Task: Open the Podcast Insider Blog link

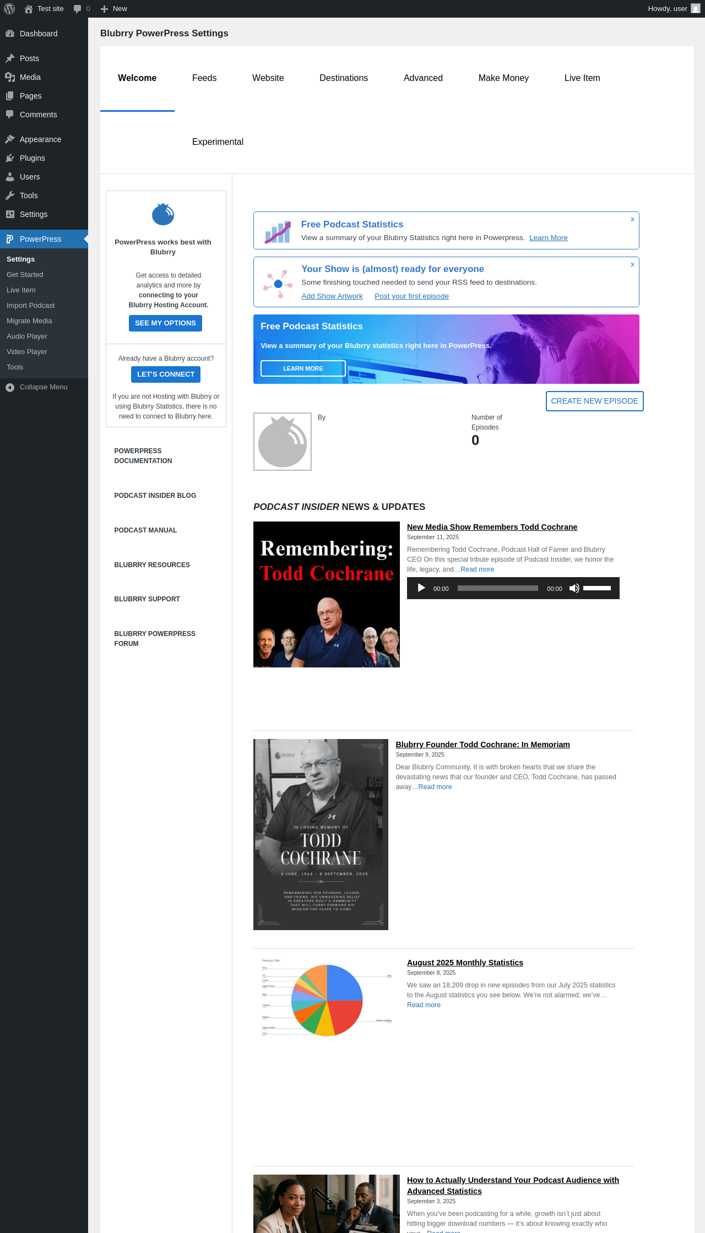Action: (155, 496)
